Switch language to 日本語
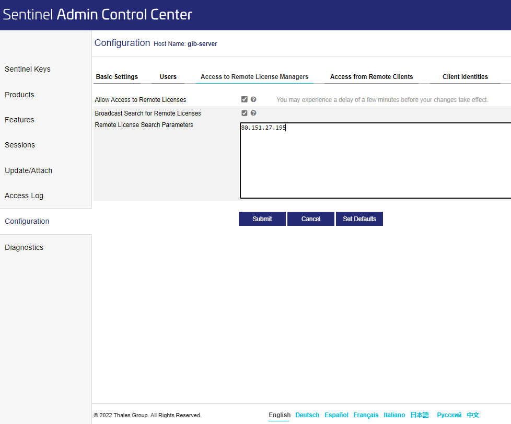 420,415
